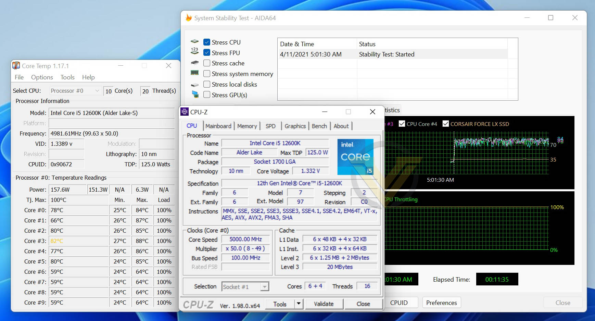This screenshot has height=321, width=595.
Task: Click the CPU chip icon beside Stress CPU
Action: click(195, 42)
